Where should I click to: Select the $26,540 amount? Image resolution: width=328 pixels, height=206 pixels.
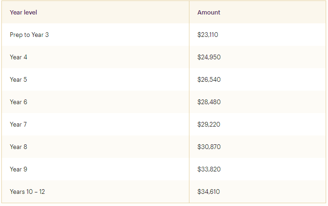coord(209,79)
